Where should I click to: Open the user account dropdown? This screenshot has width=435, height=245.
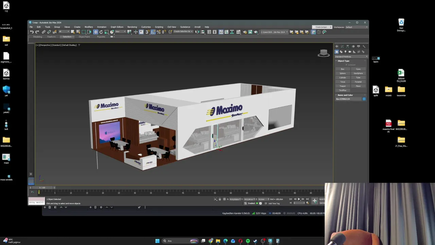(322, 27)
